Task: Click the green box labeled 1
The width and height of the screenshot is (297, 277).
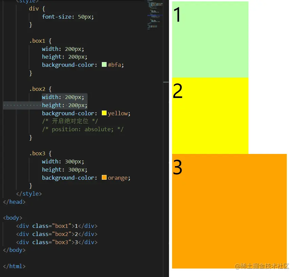Action: click(210, 40)
